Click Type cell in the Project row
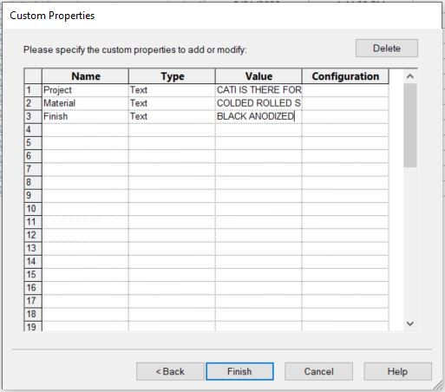Image resolution: width=445 pixels, height=392 pixels. pos(172,90)
